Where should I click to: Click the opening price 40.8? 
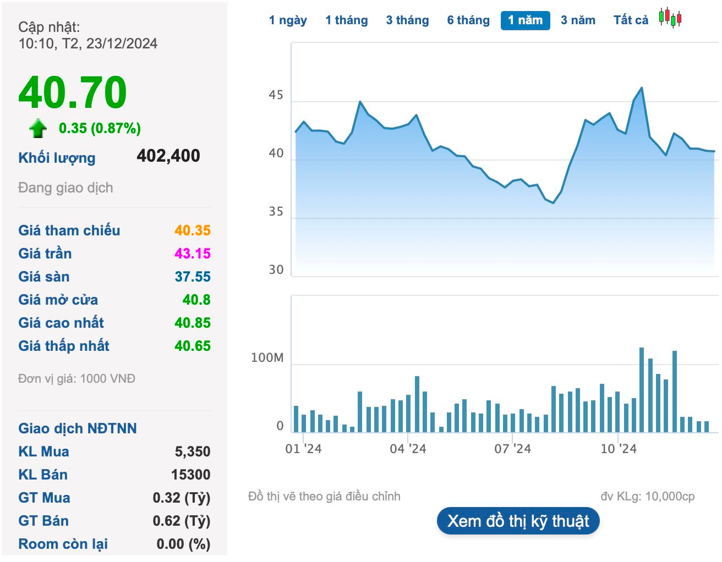tap(196, 300)
